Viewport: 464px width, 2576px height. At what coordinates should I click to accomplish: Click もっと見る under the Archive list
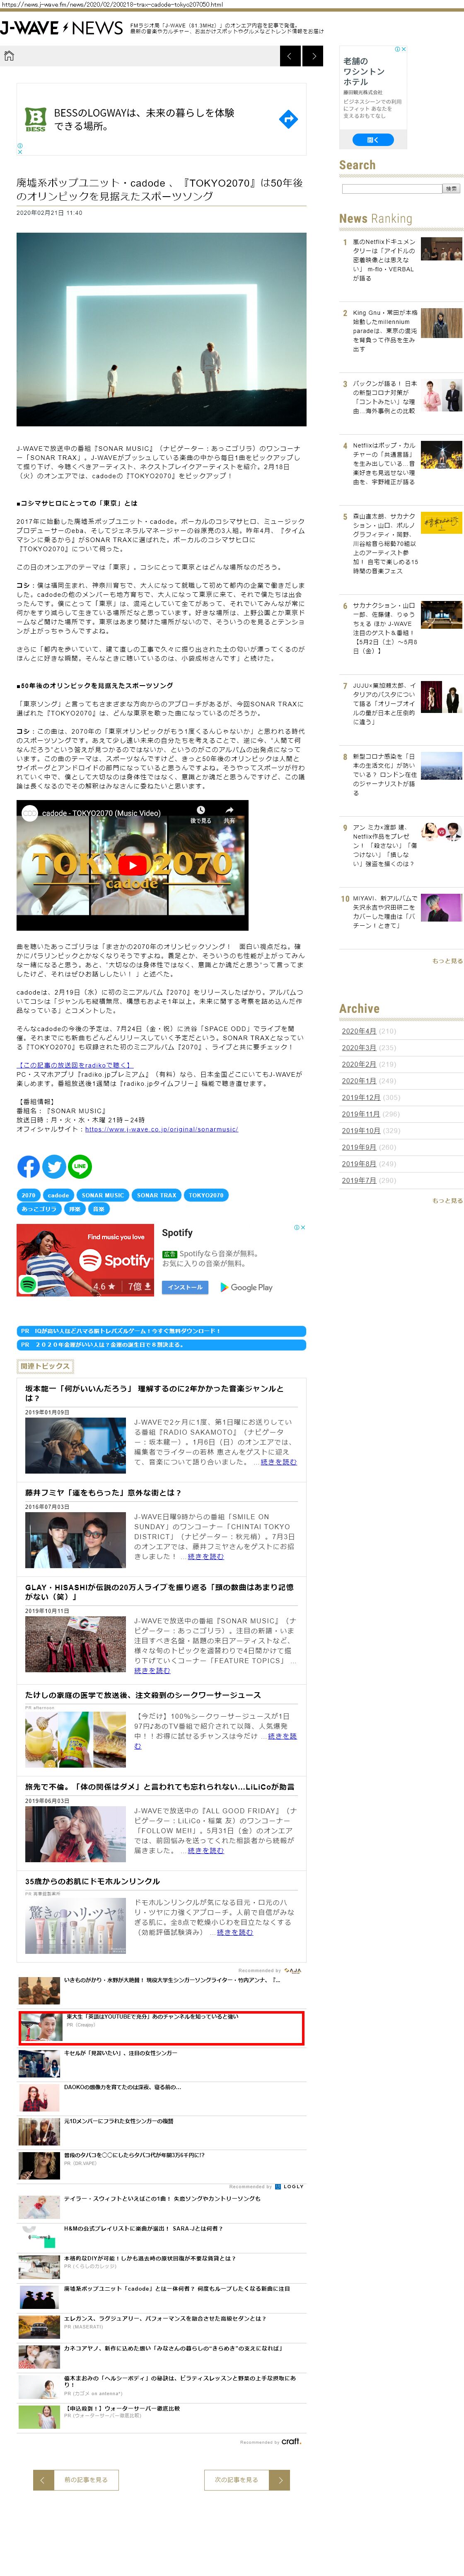tap(447, 1201)
